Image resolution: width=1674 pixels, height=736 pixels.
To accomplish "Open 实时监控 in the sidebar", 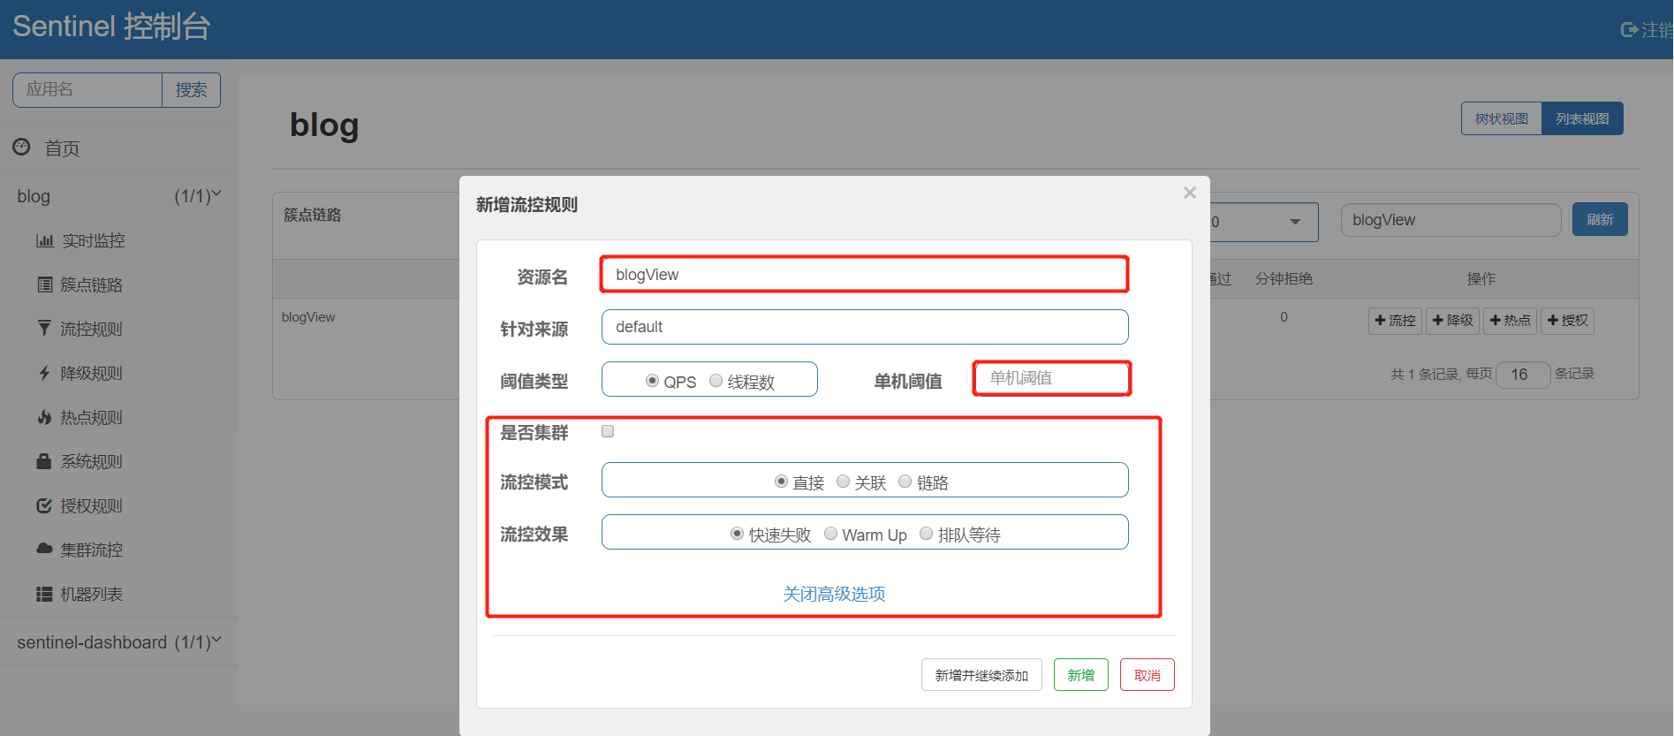I will point(93,240).
